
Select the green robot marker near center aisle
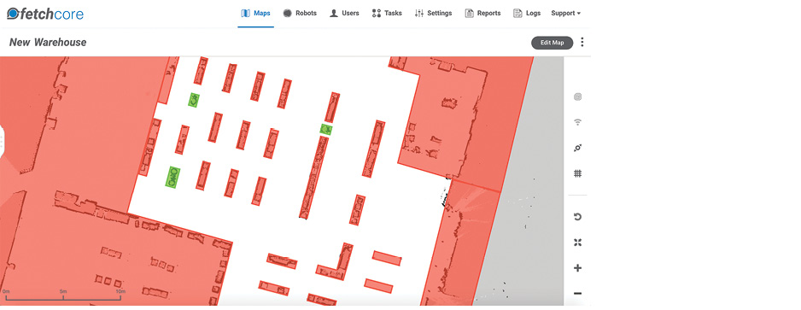point(326,129)
